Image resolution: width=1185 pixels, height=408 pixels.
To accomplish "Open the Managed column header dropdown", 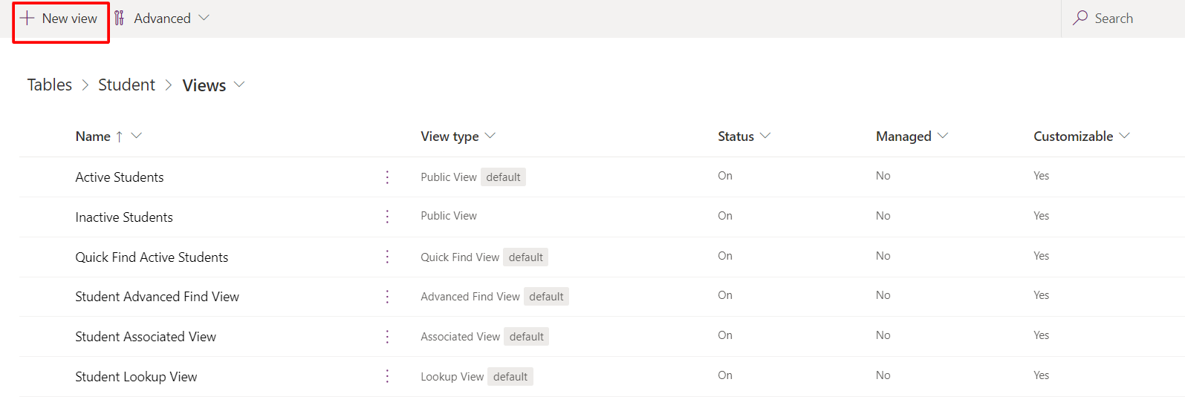I will coord(943,136).
